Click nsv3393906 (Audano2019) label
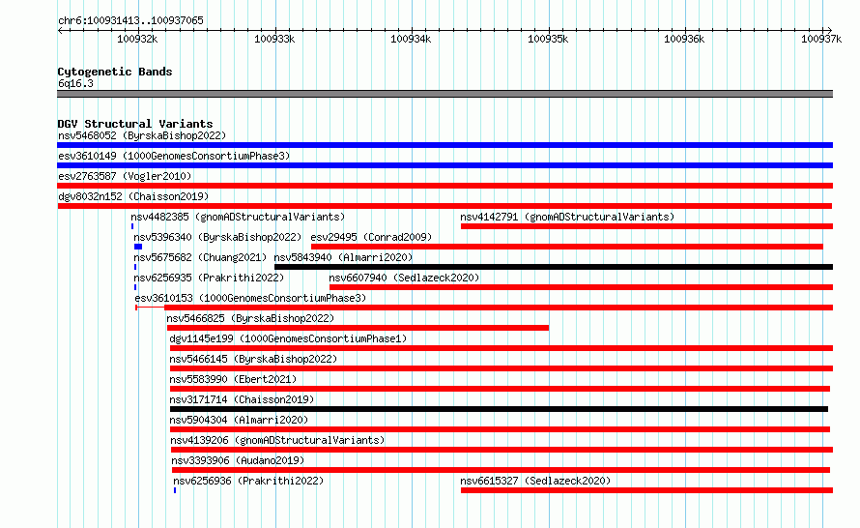Viewport: 860px width, 528px height. tap(238, 460)
